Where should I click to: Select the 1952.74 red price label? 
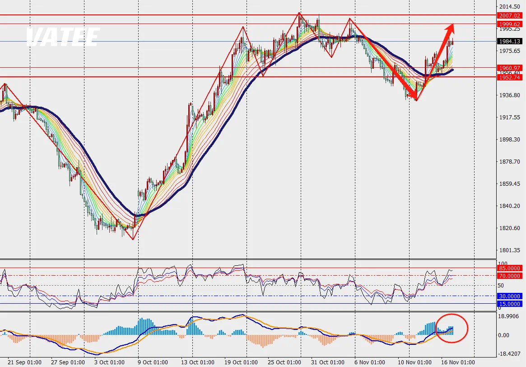509,77
